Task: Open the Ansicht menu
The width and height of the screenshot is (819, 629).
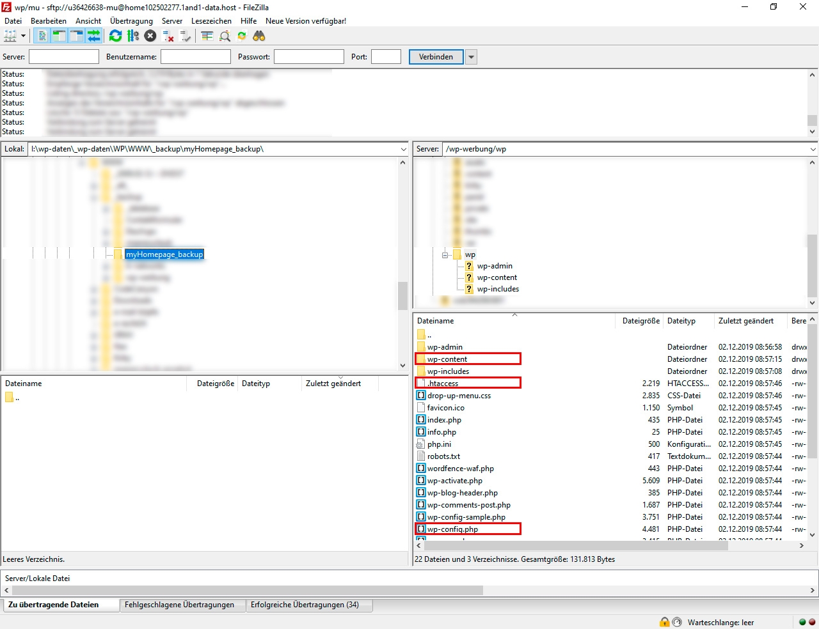Action: pos(88,21)
